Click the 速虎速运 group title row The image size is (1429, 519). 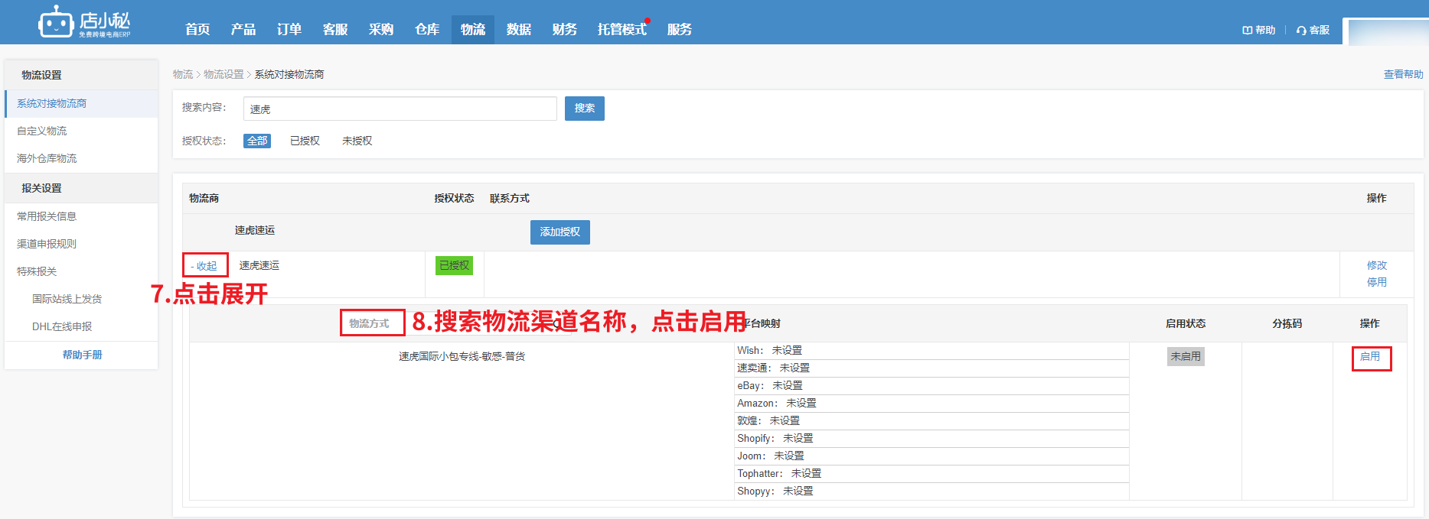click(798, 232)
